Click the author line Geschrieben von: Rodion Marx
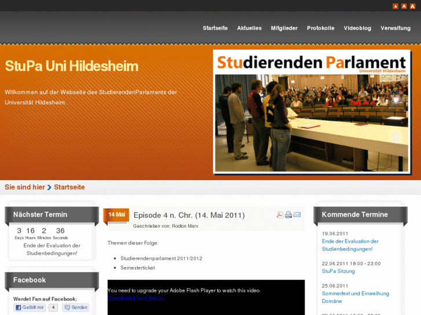Viewport: 421px width, 315px height. (166, 226)
